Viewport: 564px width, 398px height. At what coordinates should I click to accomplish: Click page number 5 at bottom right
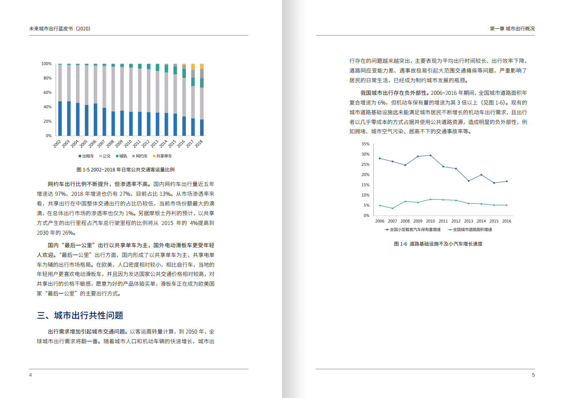[533, 375]
